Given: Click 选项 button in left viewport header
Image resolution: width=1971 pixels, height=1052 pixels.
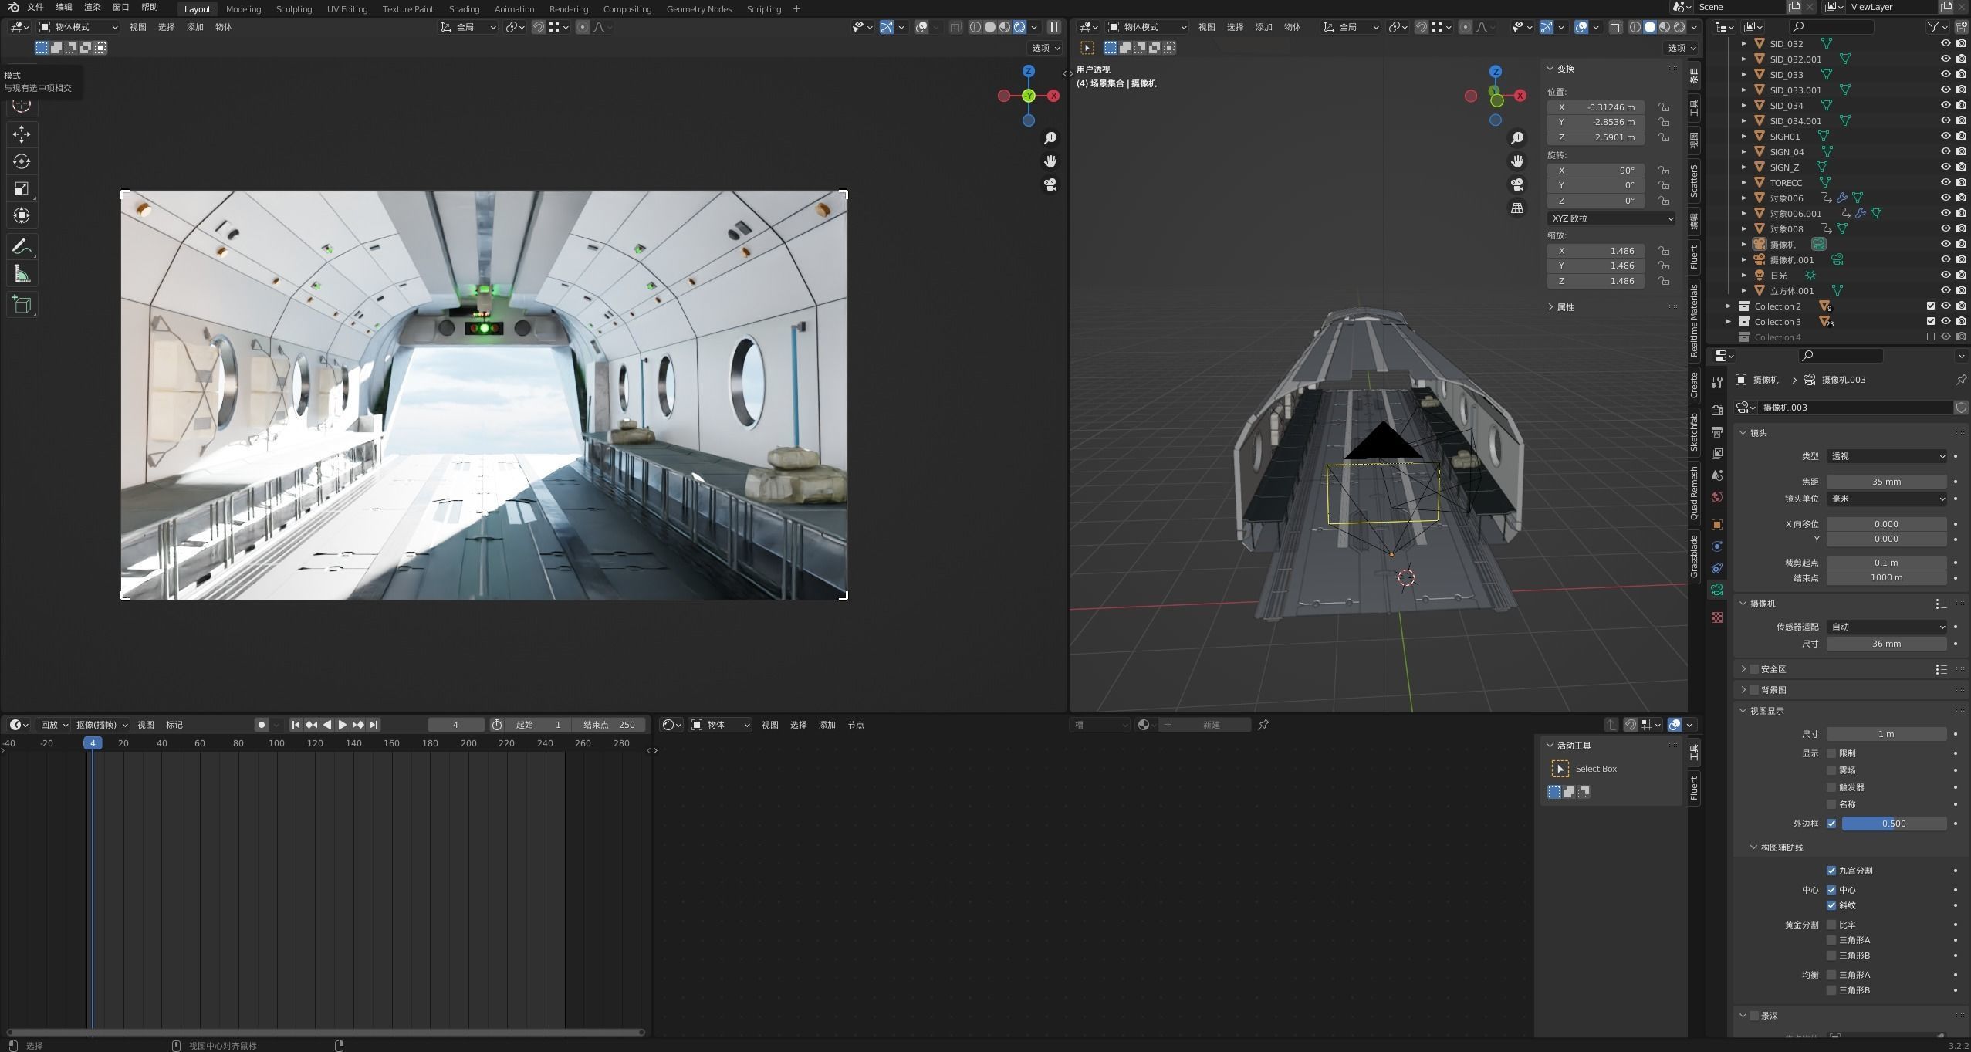Looking at the screenshot, I should coord(1046,48).
